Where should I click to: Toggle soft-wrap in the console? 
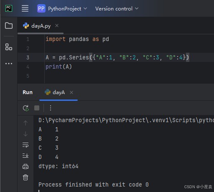(x=25, y=145)
